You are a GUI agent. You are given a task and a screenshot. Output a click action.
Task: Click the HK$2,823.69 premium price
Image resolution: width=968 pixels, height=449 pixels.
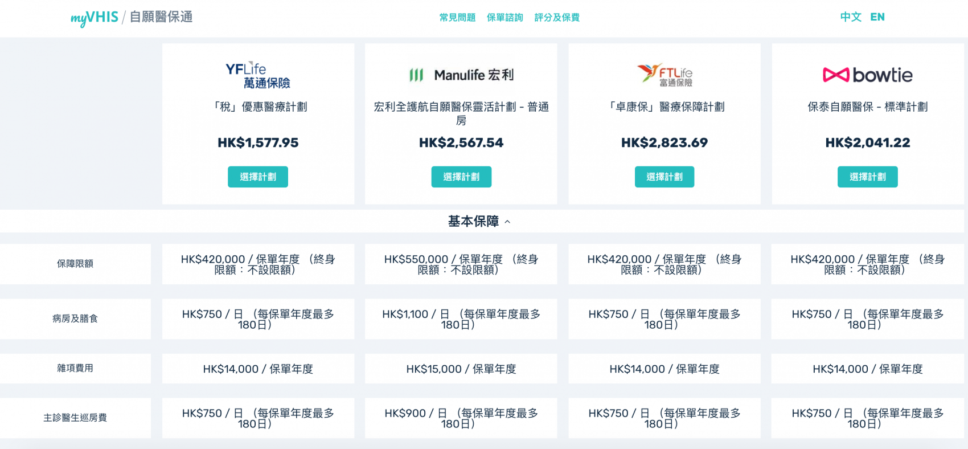coord(665,142)
